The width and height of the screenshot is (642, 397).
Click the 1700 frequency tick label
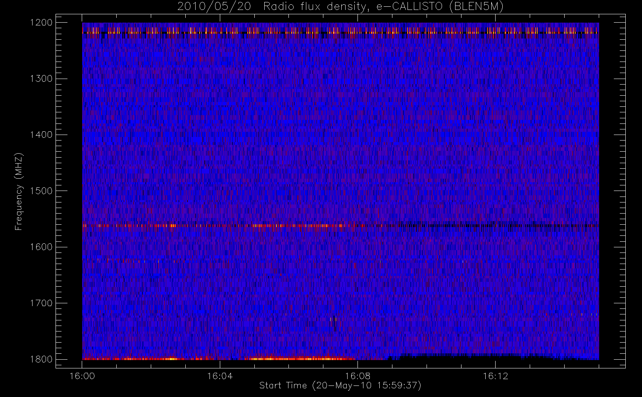41,303
